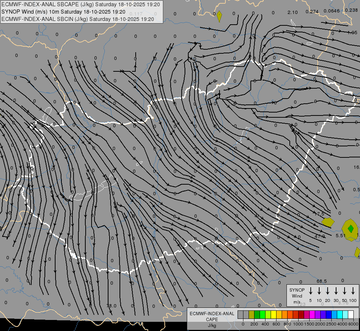Click the 600 tick label on the CAPE scale
This screenshot has width=360, height=331.
[276, 324]
